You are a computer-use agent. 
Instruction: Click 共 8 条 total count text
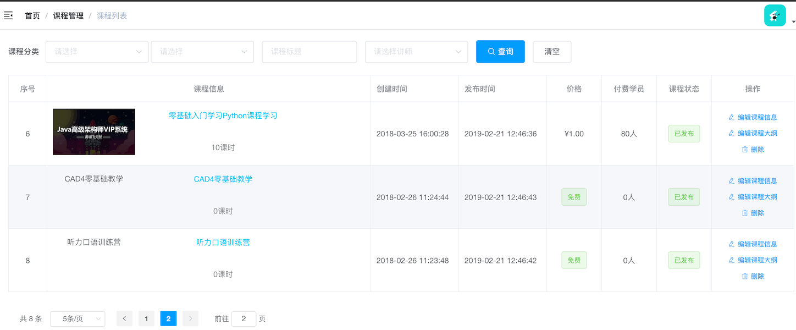tap(31, 318)
